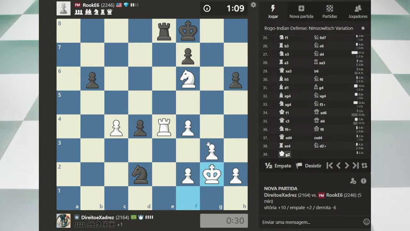The width and height of the screenshot is (410, 231).
Task: Click RookE6 link in chat message
Action: (334, 195)
